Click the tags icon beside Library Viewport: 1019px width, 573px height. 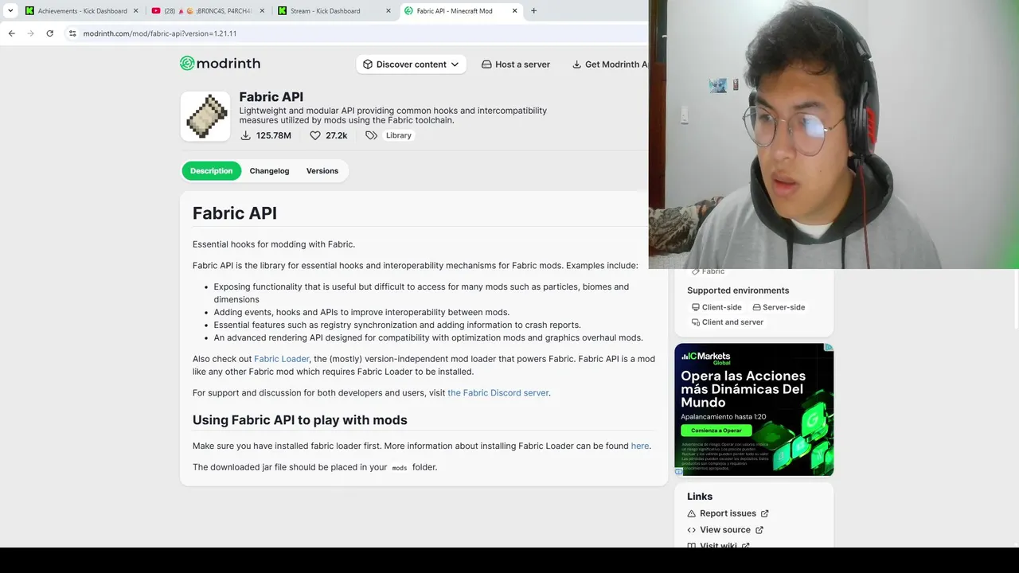coord(371,135)
